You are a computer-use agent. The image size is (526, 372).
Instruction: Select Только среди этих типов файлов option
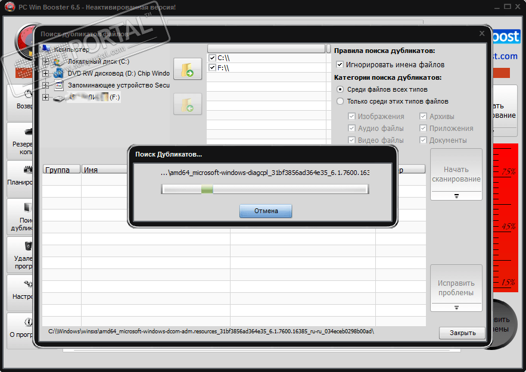[x=340, y=101]
